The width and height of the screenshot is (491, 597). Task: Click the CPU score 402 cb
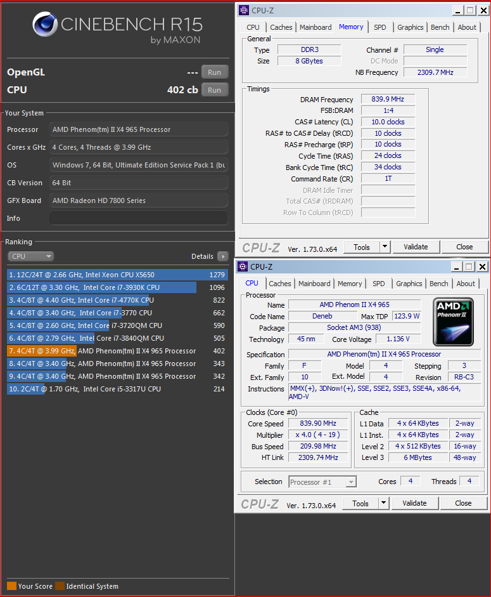pyautogui.click(x=182, y=90)
